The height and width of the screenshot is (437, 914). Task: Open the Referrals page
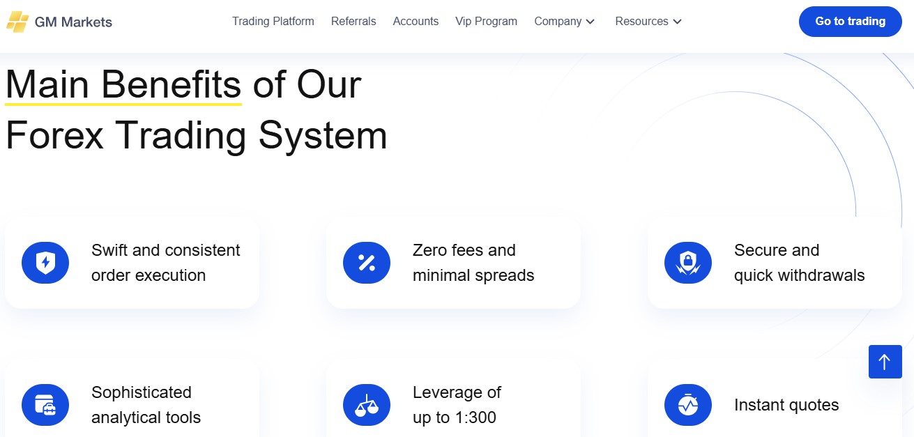tap(353, 22)
